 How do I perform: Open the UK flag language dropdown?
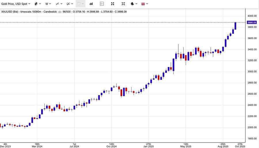144,4
